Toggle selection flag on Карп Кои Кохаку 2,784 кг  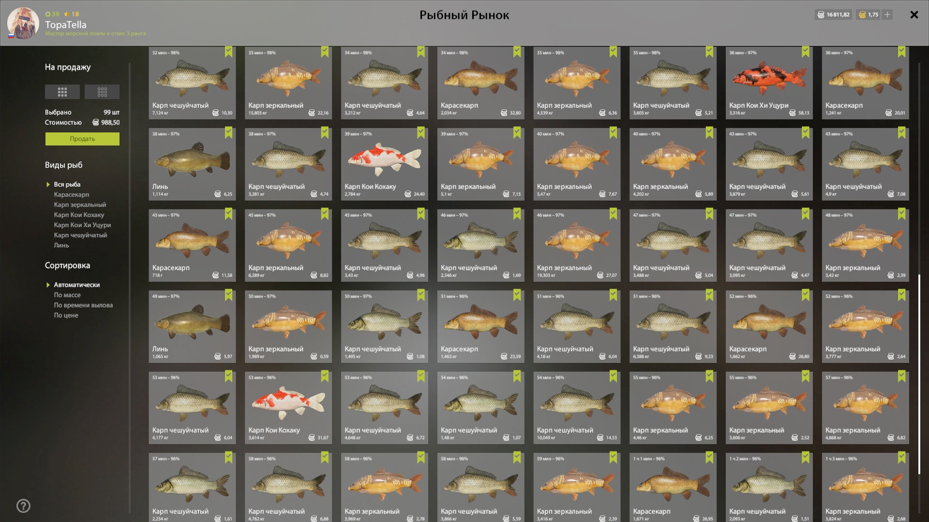(x=421, y=133)
